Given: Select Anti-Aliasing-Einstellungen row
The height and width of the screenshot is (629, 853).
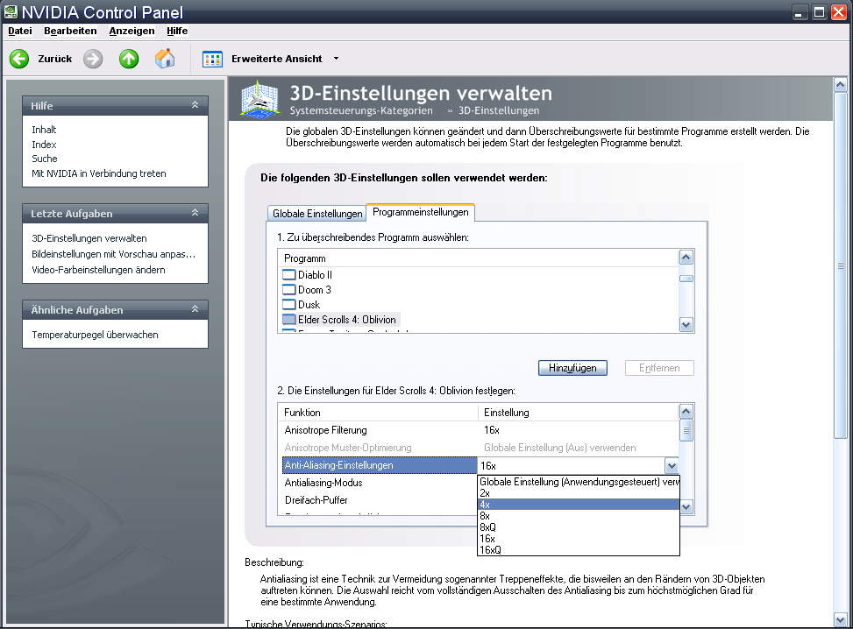Looking at the screenshot, I should [x=380, y=465].
